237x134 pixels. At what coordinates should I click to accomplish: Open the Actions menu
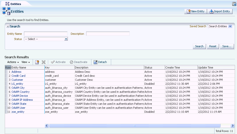point(13,62)
